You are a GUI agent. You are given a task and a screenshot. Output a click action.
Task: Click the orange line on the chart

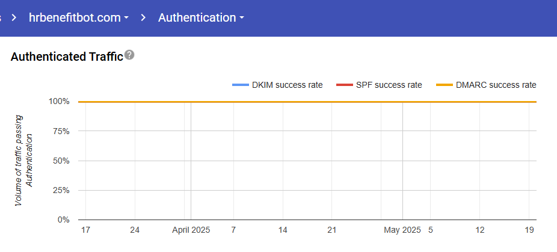301,102
